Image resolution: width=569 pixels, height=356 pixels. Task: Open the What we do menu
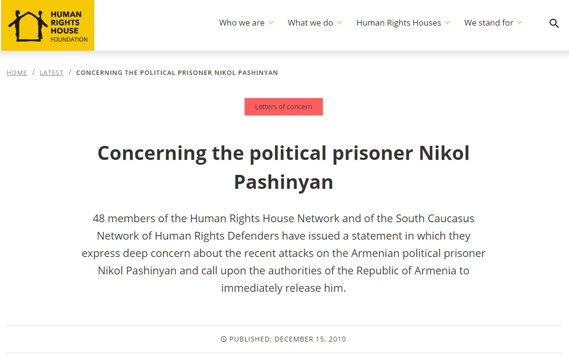pos(310,23)
